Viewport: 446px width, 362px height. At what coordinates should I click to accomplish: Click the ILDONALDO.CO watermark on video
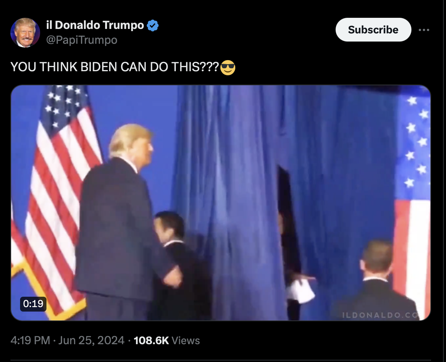pyautogui.click(x=381, y=315)
